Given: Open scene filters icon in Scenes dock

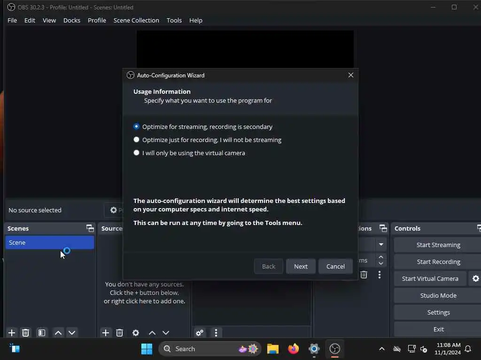Looking at the screenshot, I should pyautogui.click(x=42, y=333).
